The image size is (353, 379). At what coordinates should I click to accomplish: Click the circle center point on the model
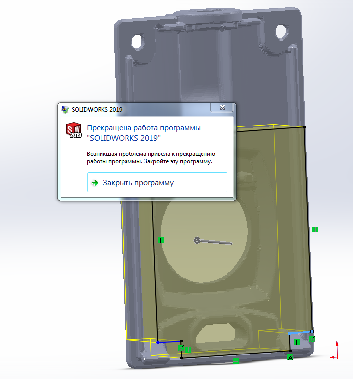197,240
